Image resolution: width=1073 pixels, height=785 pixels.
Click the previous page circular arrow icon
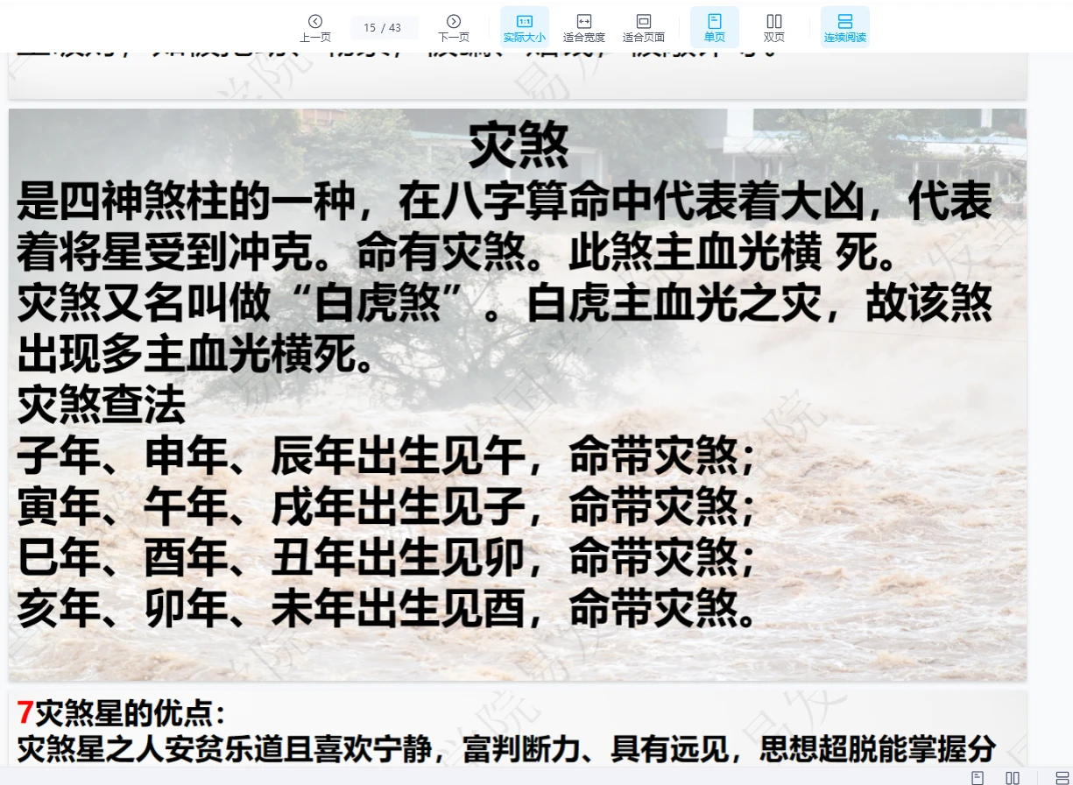(315, 21)
